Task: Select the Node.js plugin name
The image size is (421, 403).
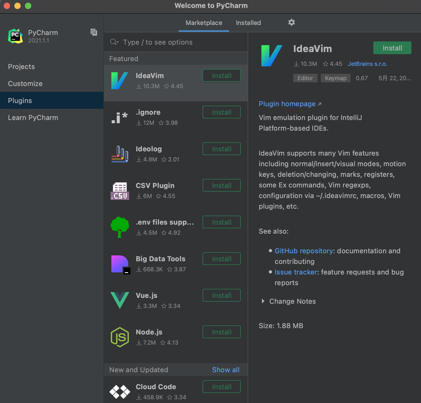Action: (149, 332)
